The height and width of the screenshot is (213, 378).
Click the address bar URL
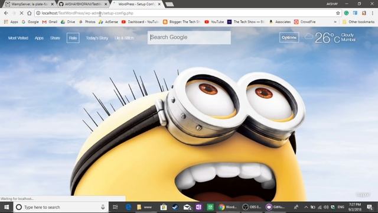87,13
